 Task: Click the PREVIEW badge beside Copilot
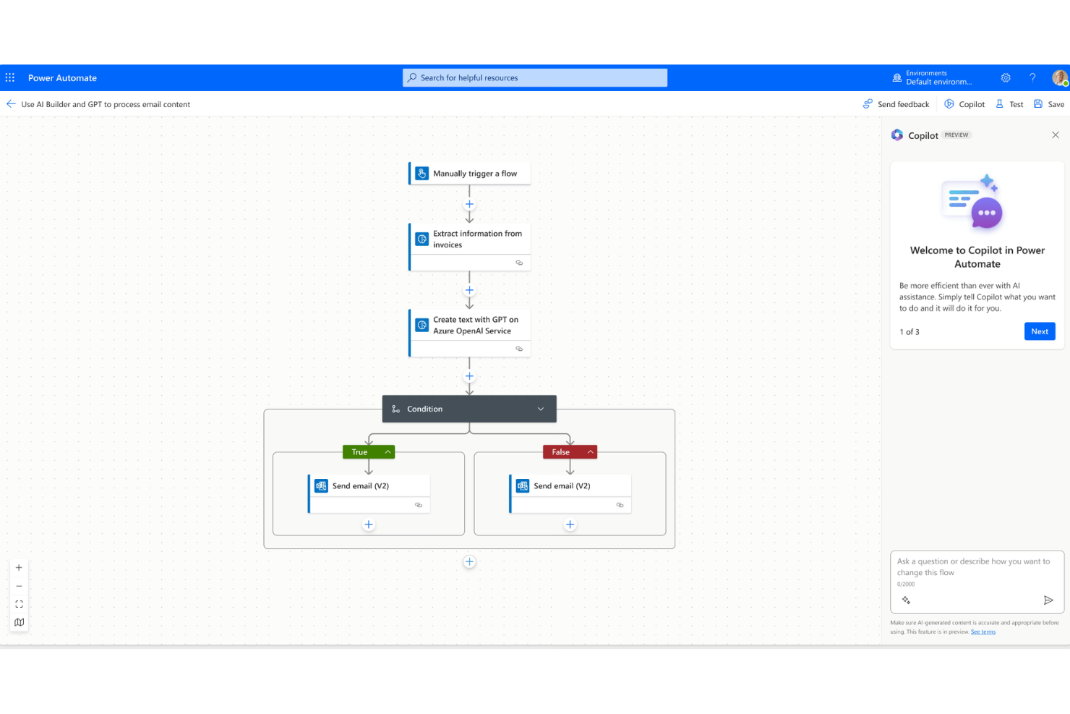[x=956, y=135]
